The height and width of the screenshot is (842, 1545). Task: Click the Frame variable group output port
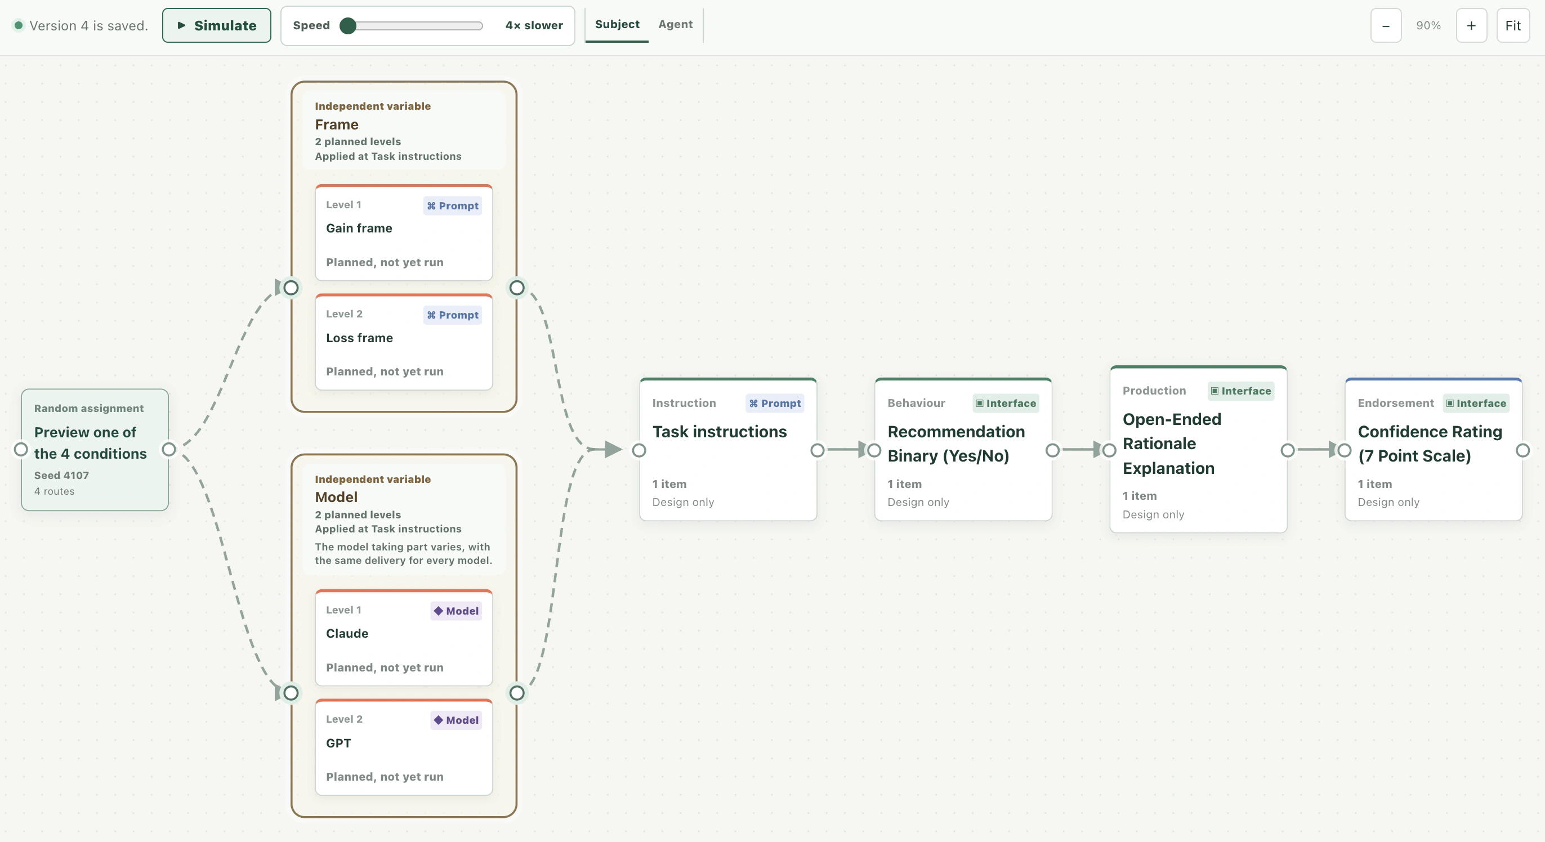[517, 288]
